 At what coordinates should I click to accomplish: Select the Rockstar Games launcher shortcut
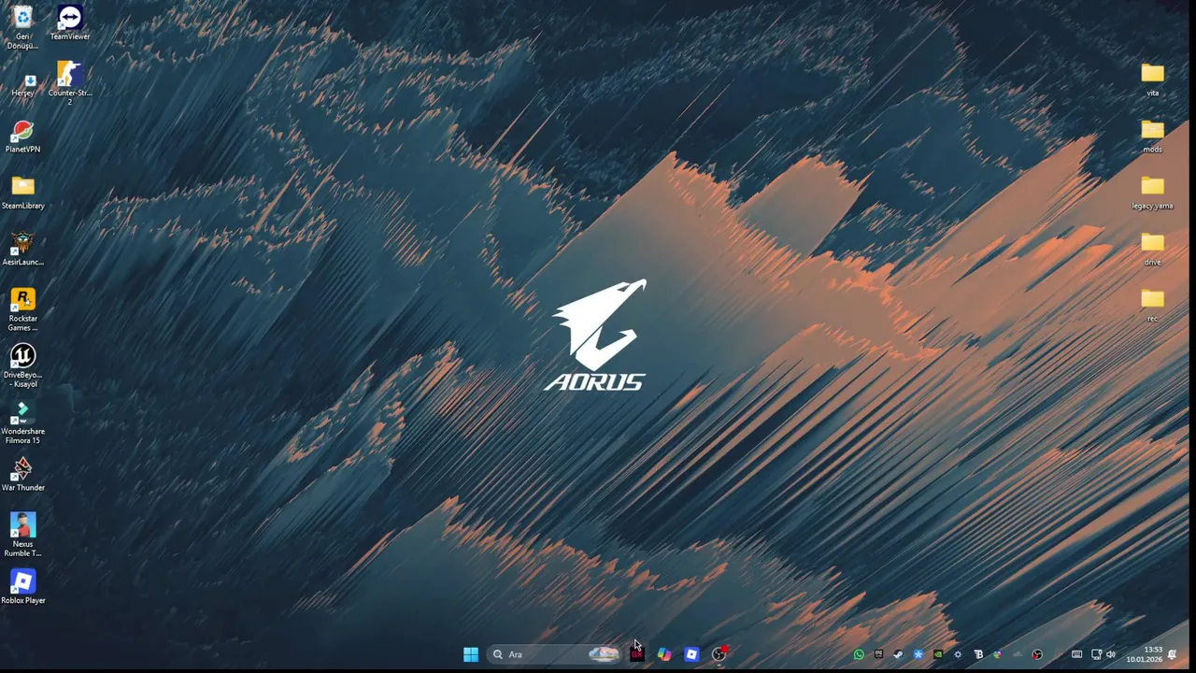[22, 310]
